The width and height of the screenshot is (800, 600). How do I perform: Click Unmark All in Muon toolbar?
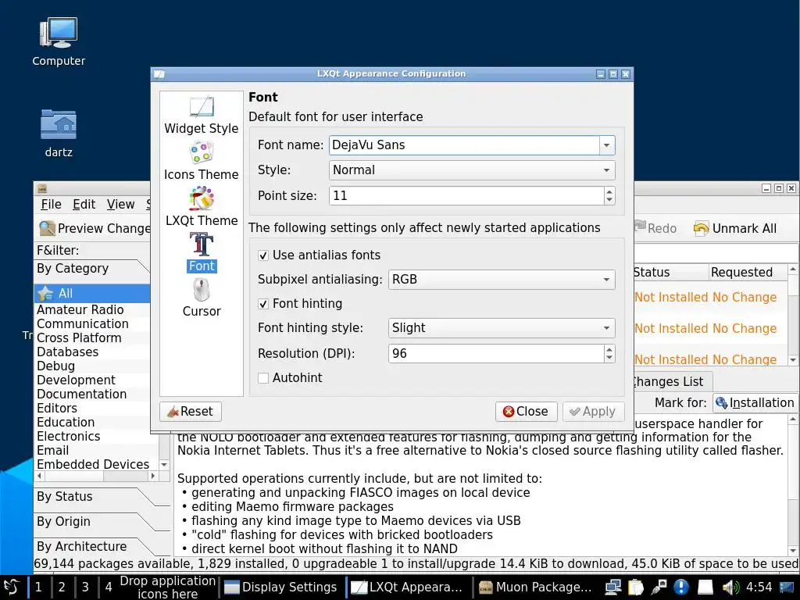(735, 228)
